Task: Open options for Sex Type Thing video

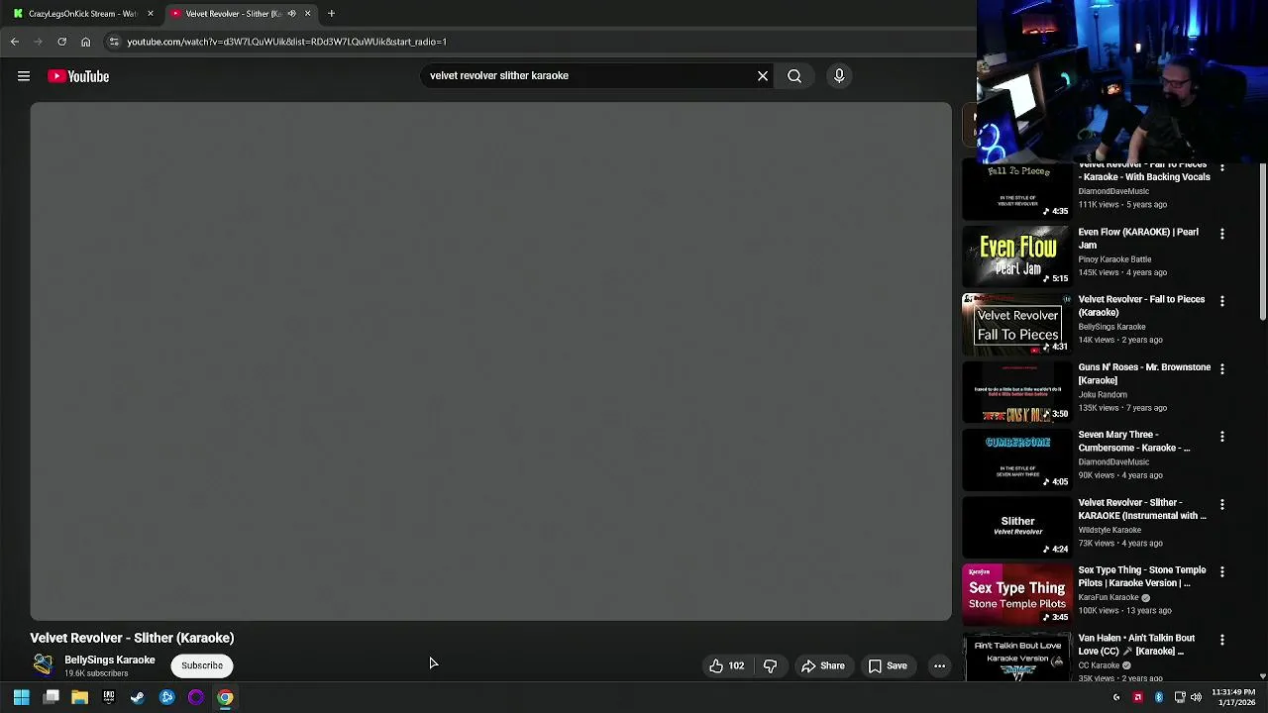Action: click(x=1221, y=571)
